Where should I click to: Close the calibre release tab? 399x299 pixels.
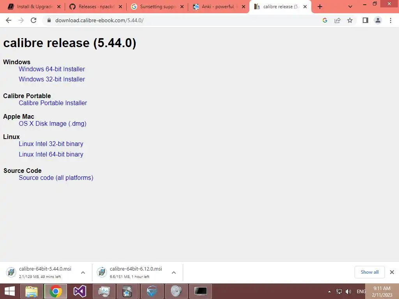point(305,7)
